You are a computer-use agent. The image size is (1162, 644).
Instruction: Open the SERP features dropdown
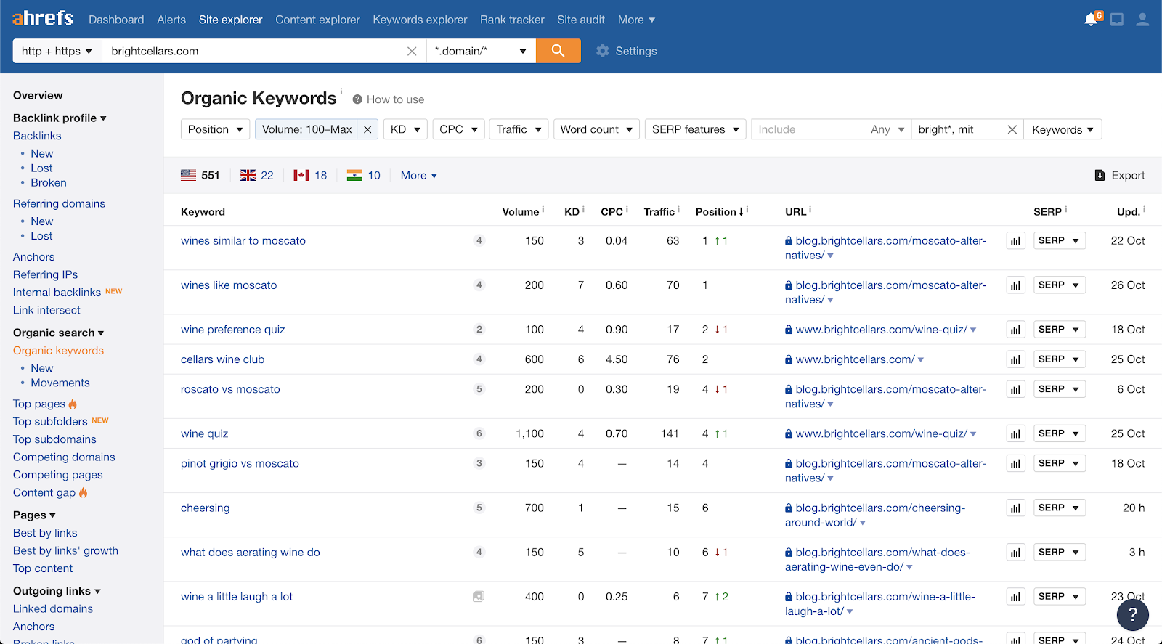[695, 129]
